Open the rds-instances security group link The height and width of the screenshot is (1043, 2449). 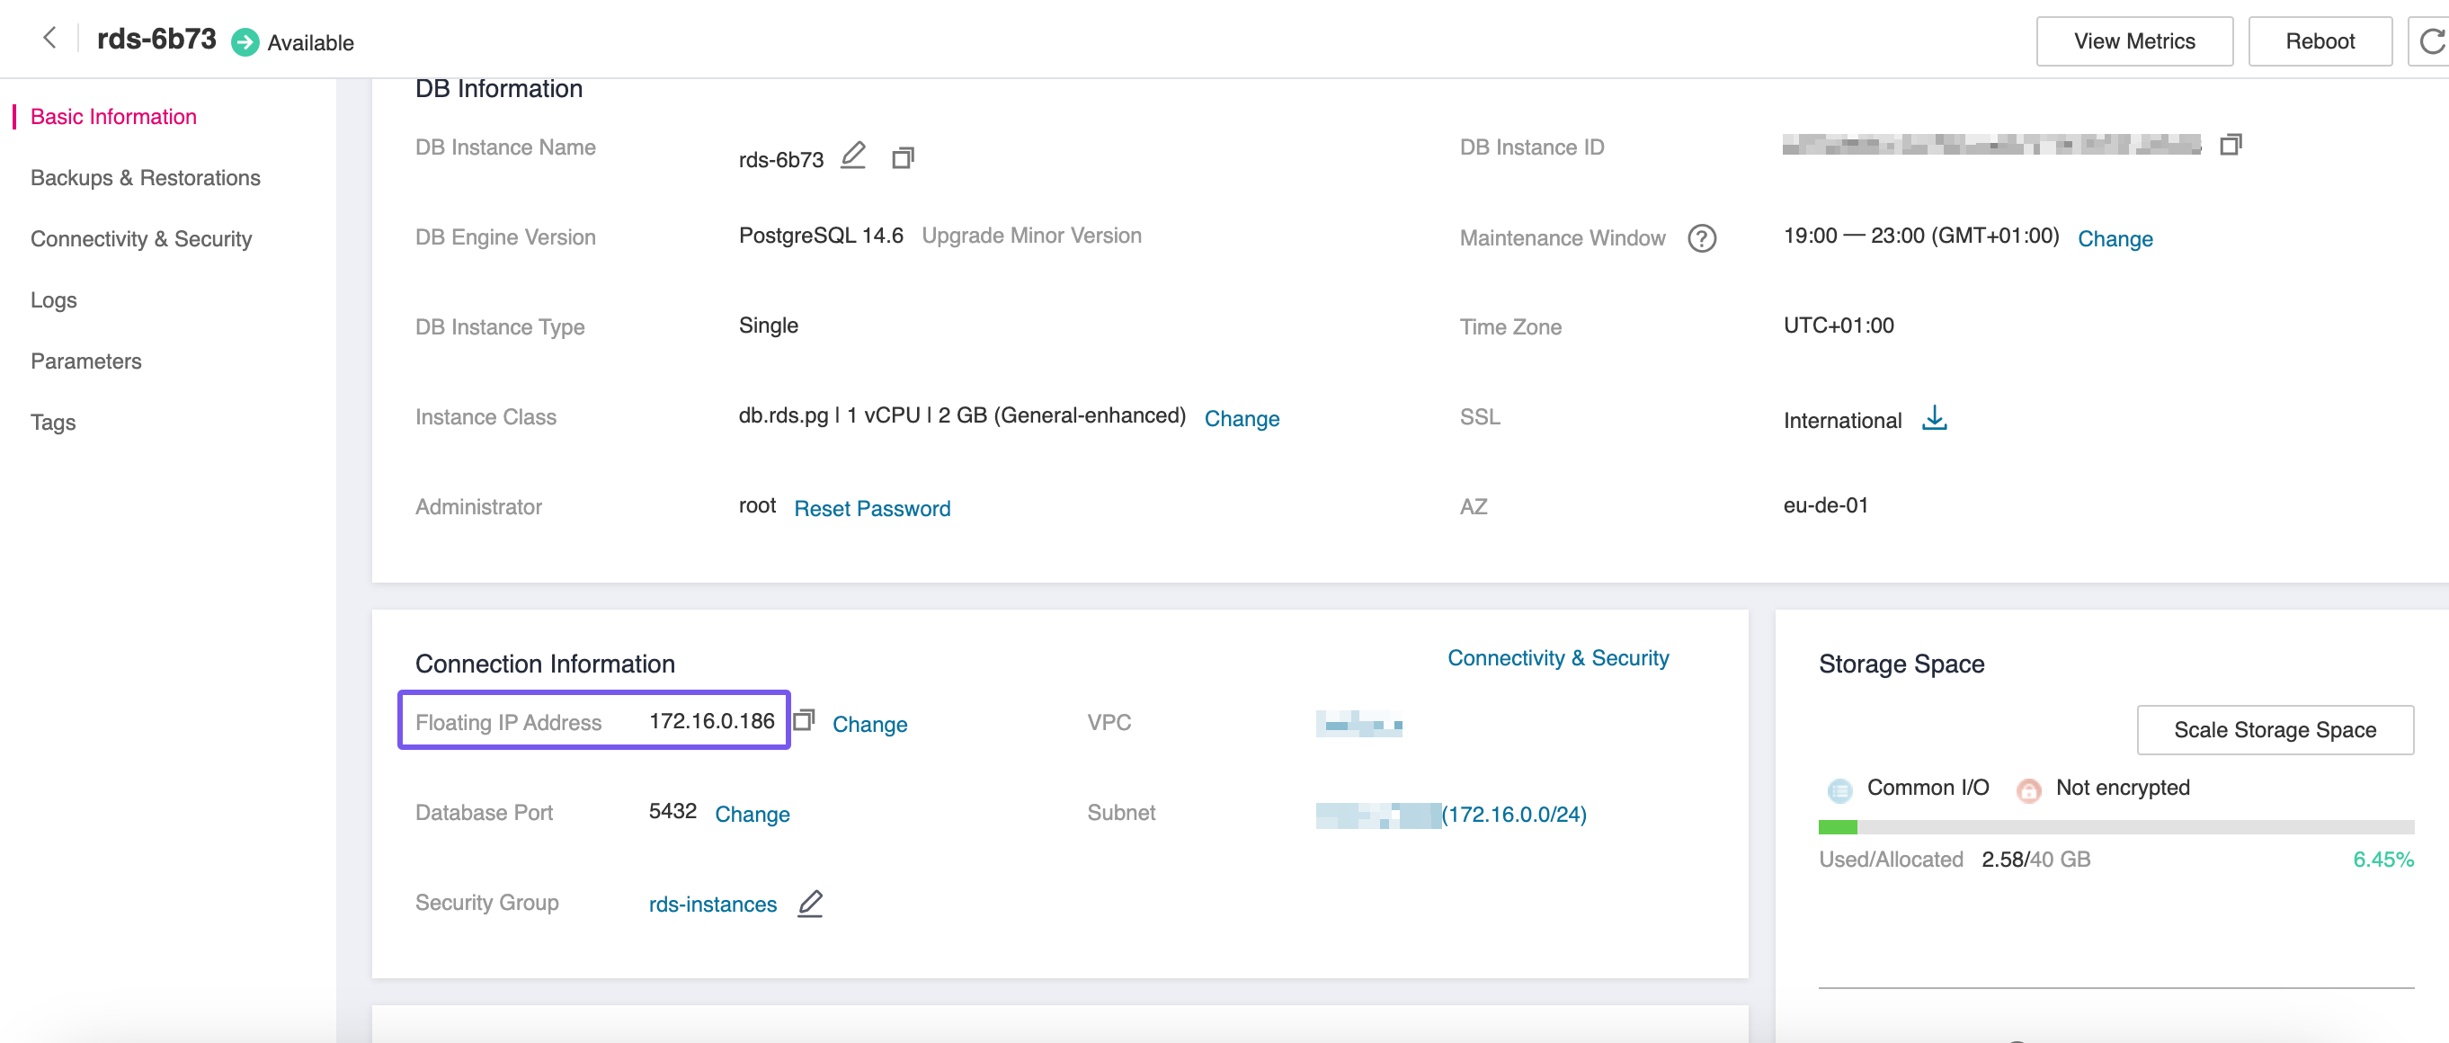(x=712, y=905)
